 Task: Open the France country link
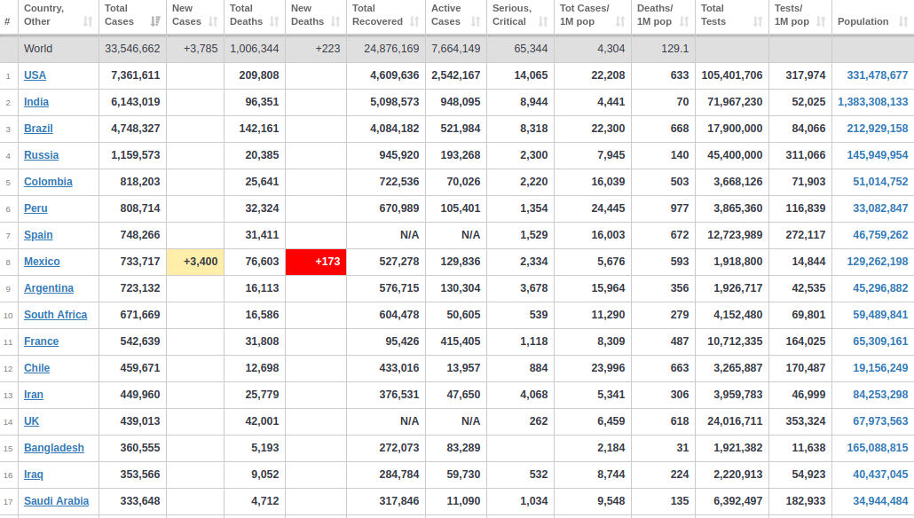pos(42,341)
